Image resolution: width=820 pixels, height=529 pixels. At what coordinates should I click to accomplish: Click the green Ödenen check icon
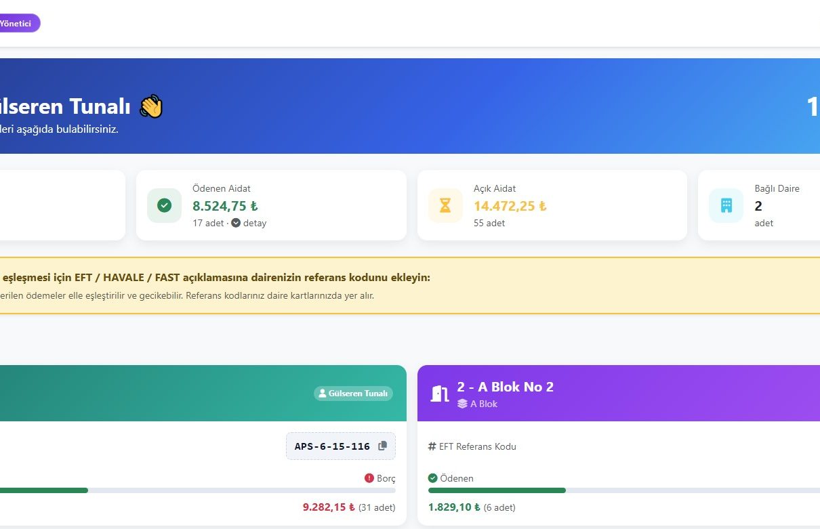click(x=433, y=478)
